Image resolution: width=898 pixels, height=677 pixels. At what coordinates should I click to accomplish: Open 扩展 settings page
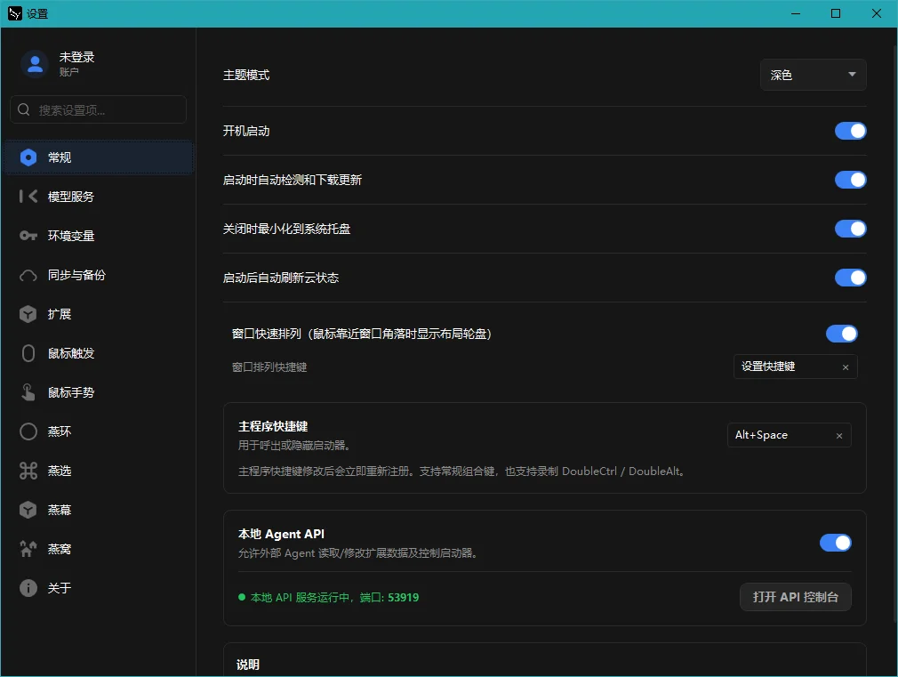pos(99,314)
